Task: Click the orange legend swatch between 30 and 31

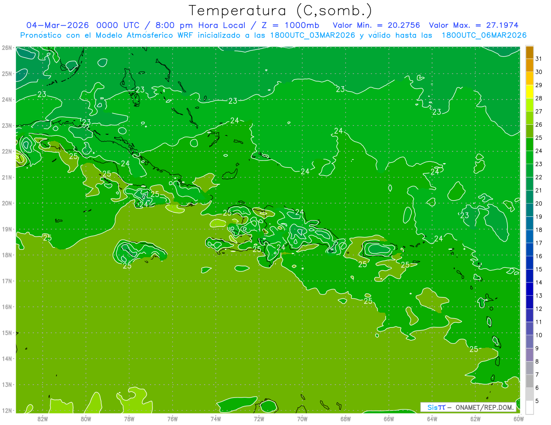Action: click(x=529, y=66)
